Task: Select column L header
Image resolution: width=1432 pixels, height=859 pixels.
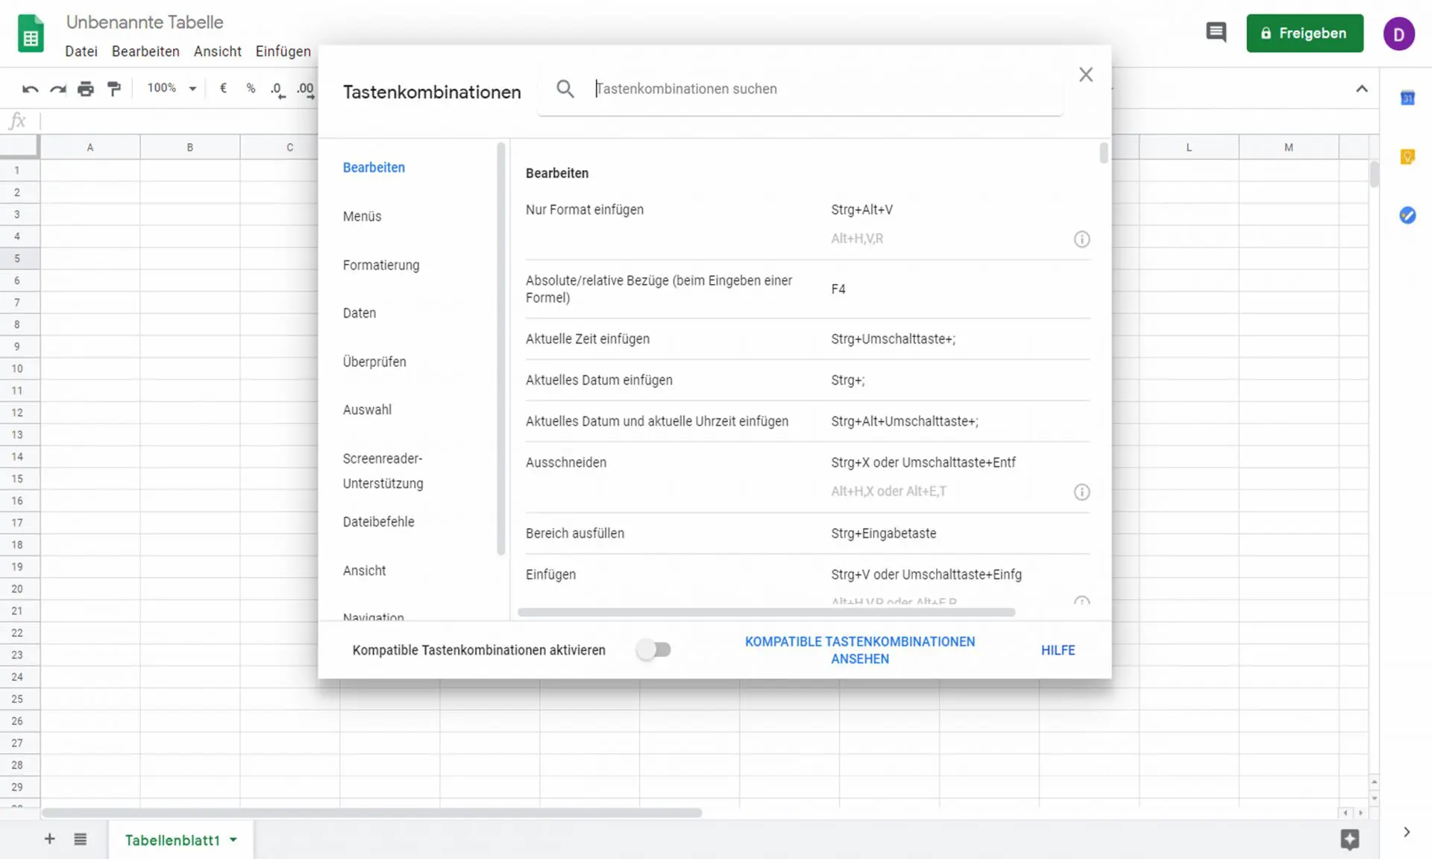Action: pos(1189,147)
